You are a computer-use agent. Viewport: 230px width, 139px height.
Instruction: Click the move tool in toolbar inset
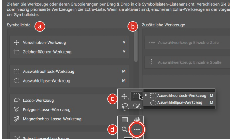tap(124, 96)
